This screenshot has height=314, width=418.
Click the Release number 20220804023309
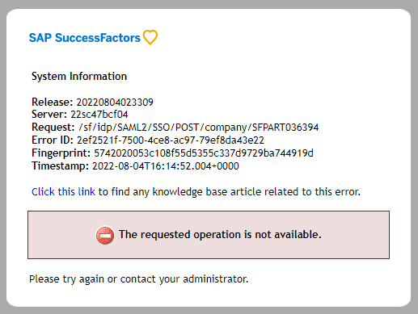pyautogui.click(x=115, y=102)
